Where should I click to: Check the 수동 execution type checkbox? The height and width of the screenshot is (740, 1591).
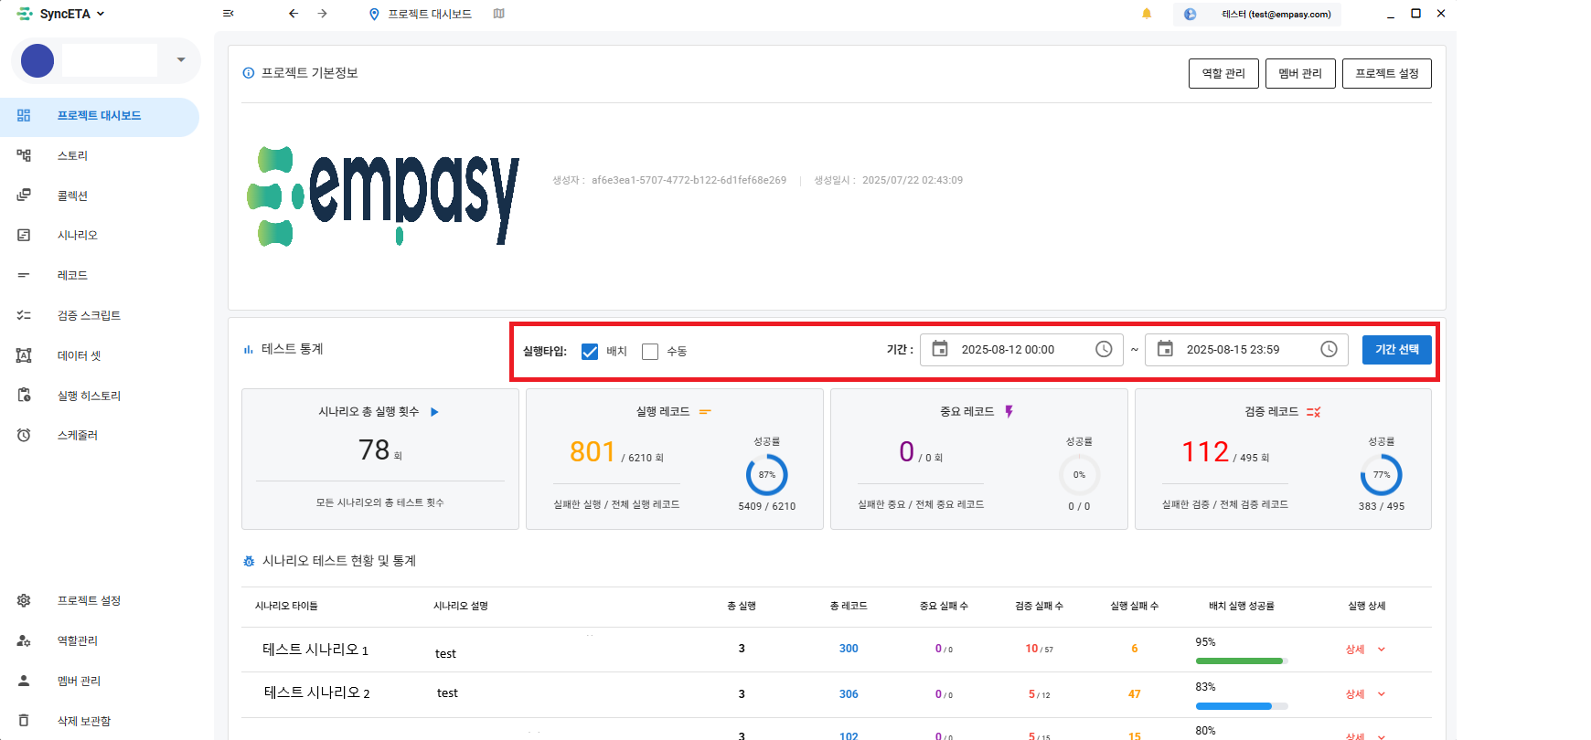[x=650, y=352]
